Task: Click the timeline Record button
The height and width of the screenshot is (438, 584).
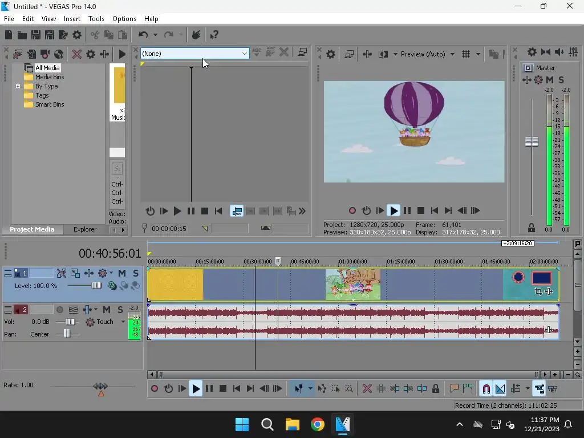Action: [155, 389]
